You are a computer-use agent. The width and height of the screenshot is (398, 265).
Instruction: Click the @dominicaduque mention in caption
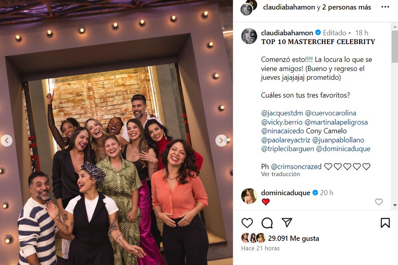click(x=343, y=149)
